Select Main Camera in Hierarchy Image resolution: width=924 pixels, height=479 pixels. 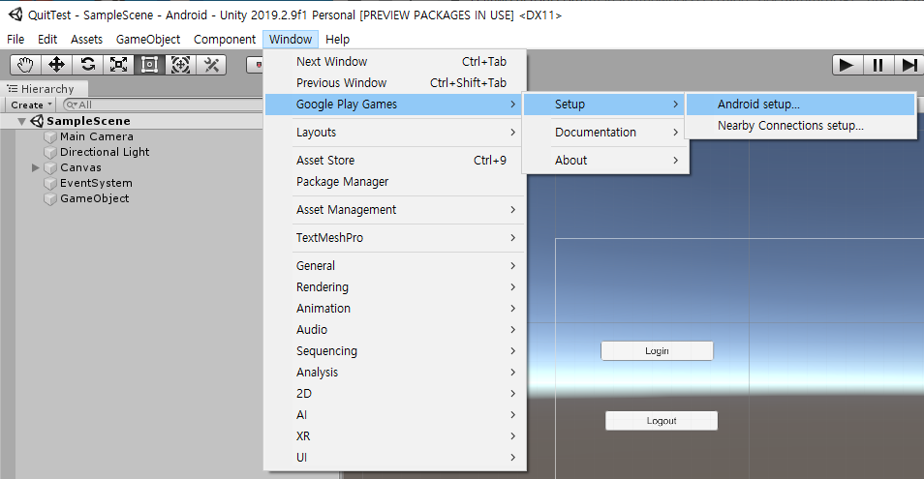tap(97, 136)
